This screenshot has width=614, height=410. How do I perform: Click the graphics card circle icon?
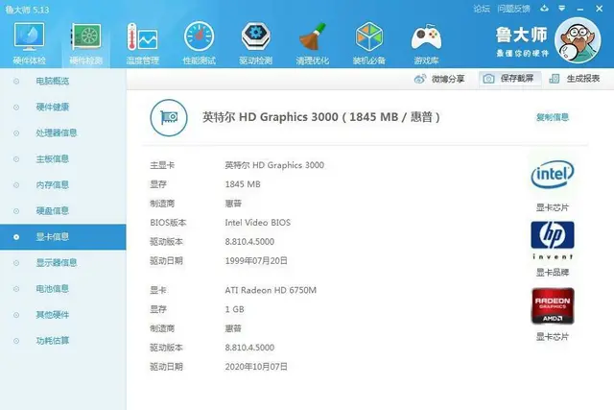coord(169,117)
